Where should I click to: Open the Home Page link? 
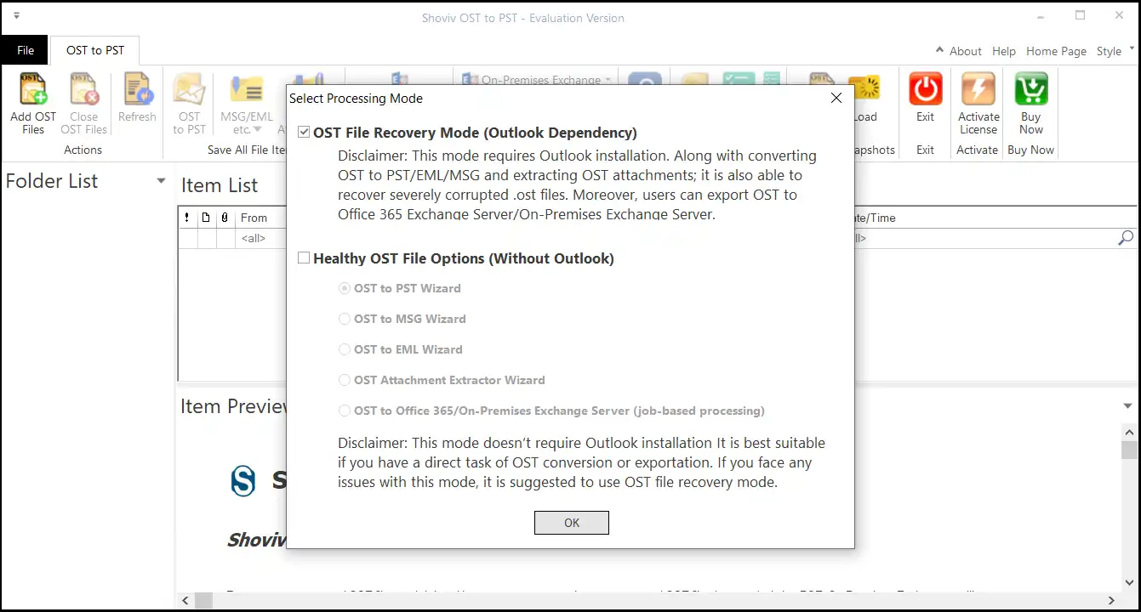(x=1056, y=51)
